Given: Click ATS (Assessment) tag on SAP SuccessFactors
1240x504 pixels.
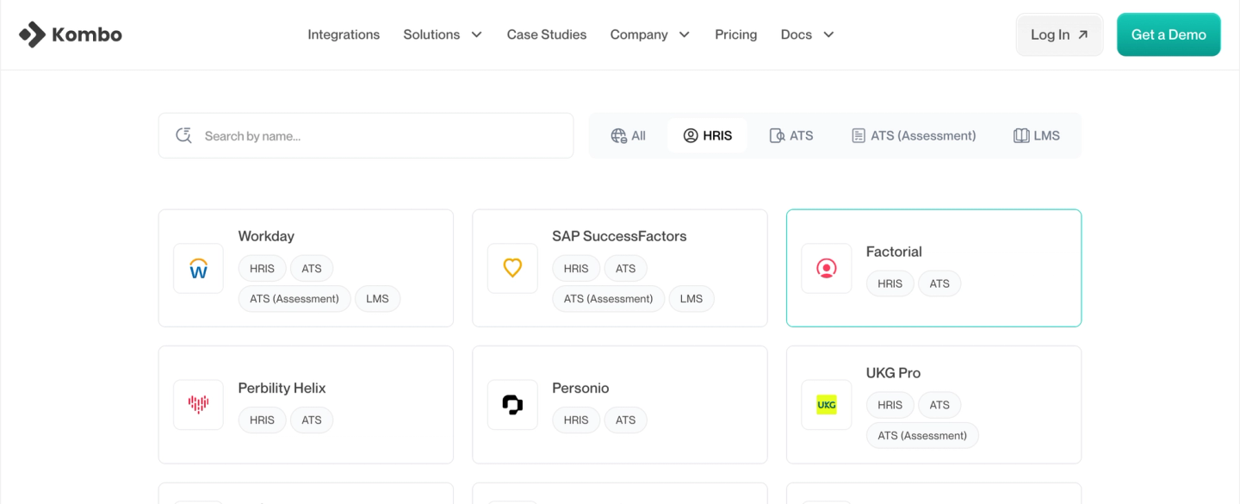Looking at the screenshot, I should [x=609, y=299].
